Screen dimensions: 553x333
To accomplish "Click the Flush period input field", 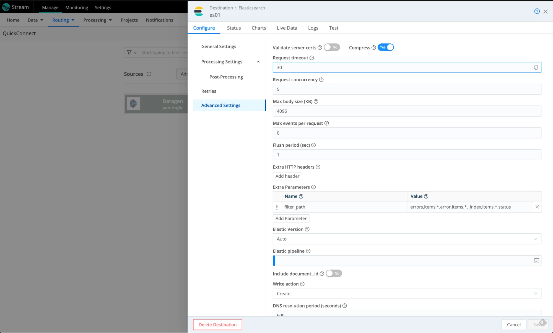I will click(407, 155).
